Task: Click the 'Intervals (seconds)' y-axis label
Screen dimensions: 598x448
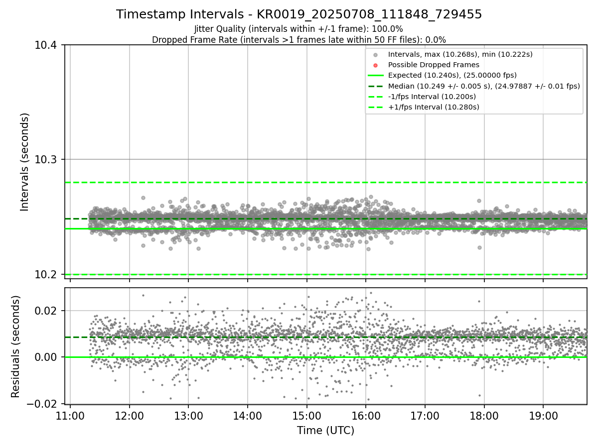Action: coord(25,162)
